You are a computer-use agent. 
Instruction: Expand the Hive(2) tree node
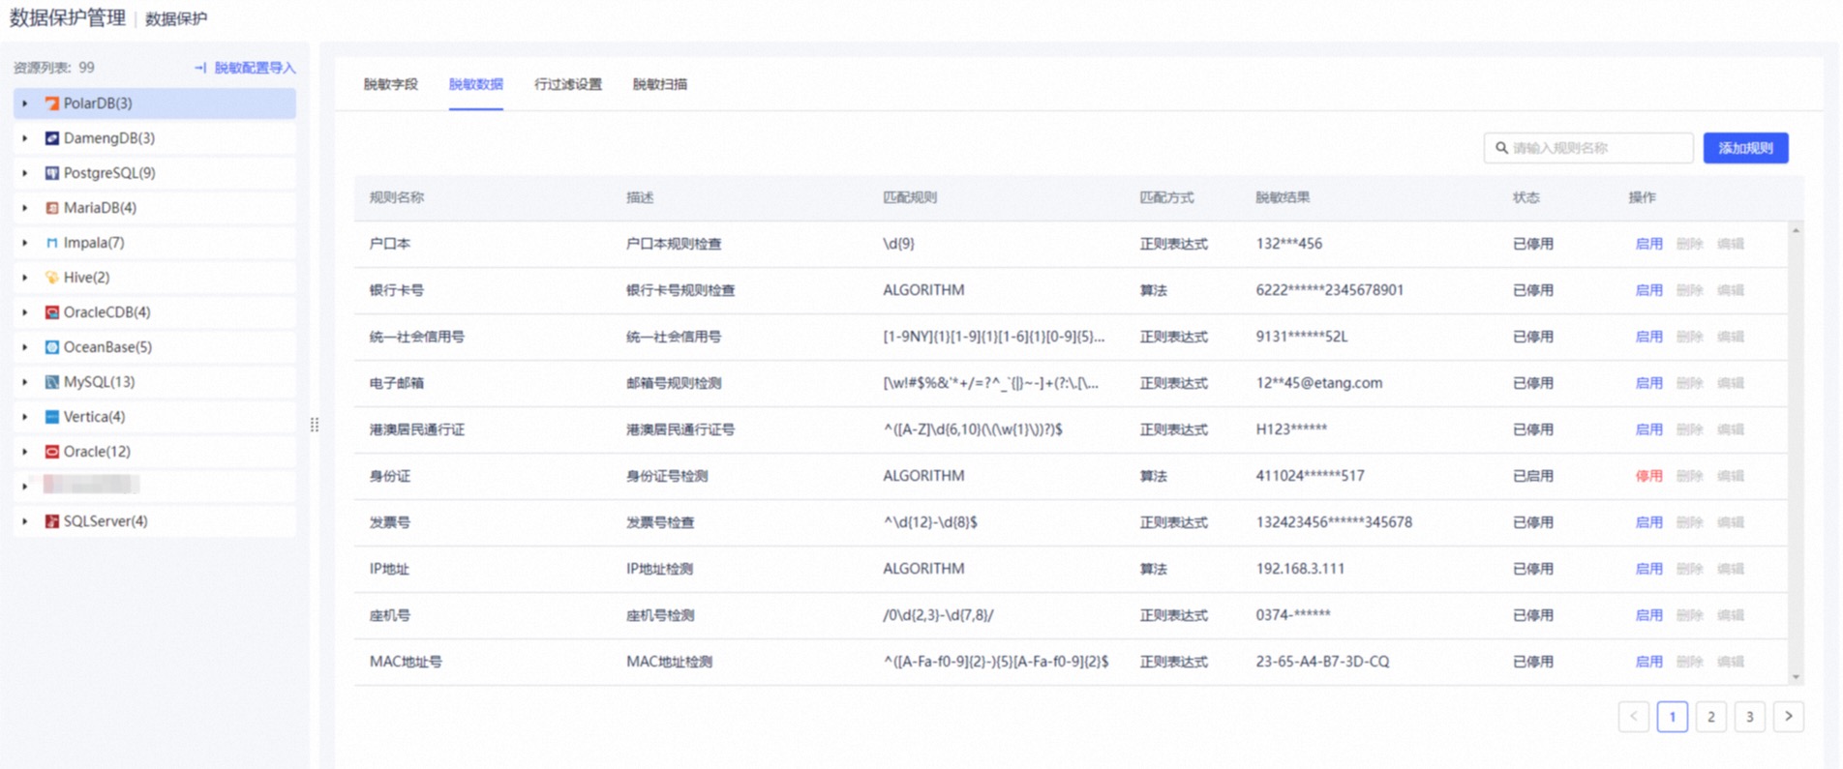[25, 278]
